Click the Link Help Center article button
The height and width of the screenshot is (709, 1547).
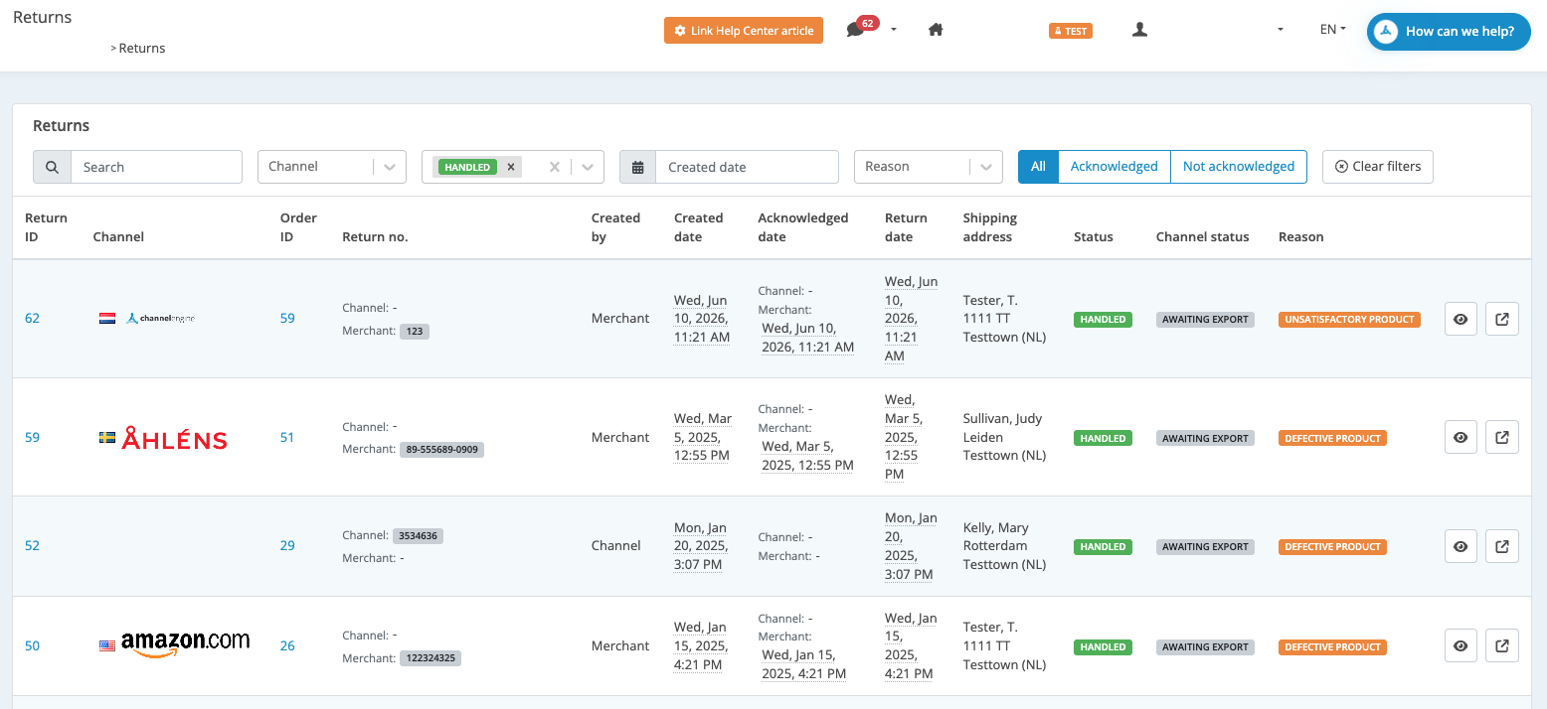tap(744, 31)
